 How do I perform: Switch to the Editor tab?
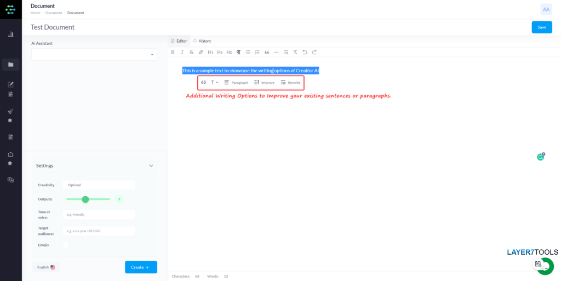(x=179, y=41)
